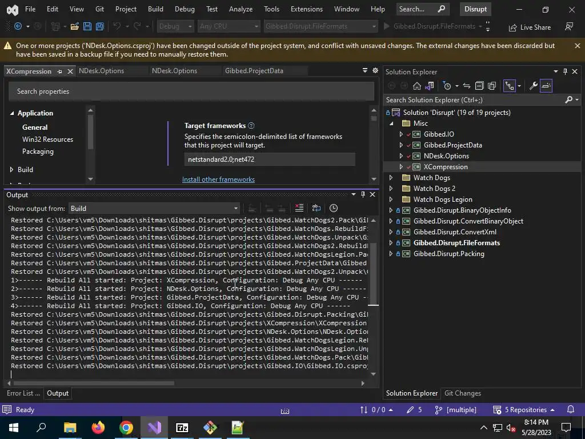Image resolution: width=585 pixels, height=439 pixels.
Task: Toggle Preview Selected Items in Solution Explorer
Action: coord(546,86)
